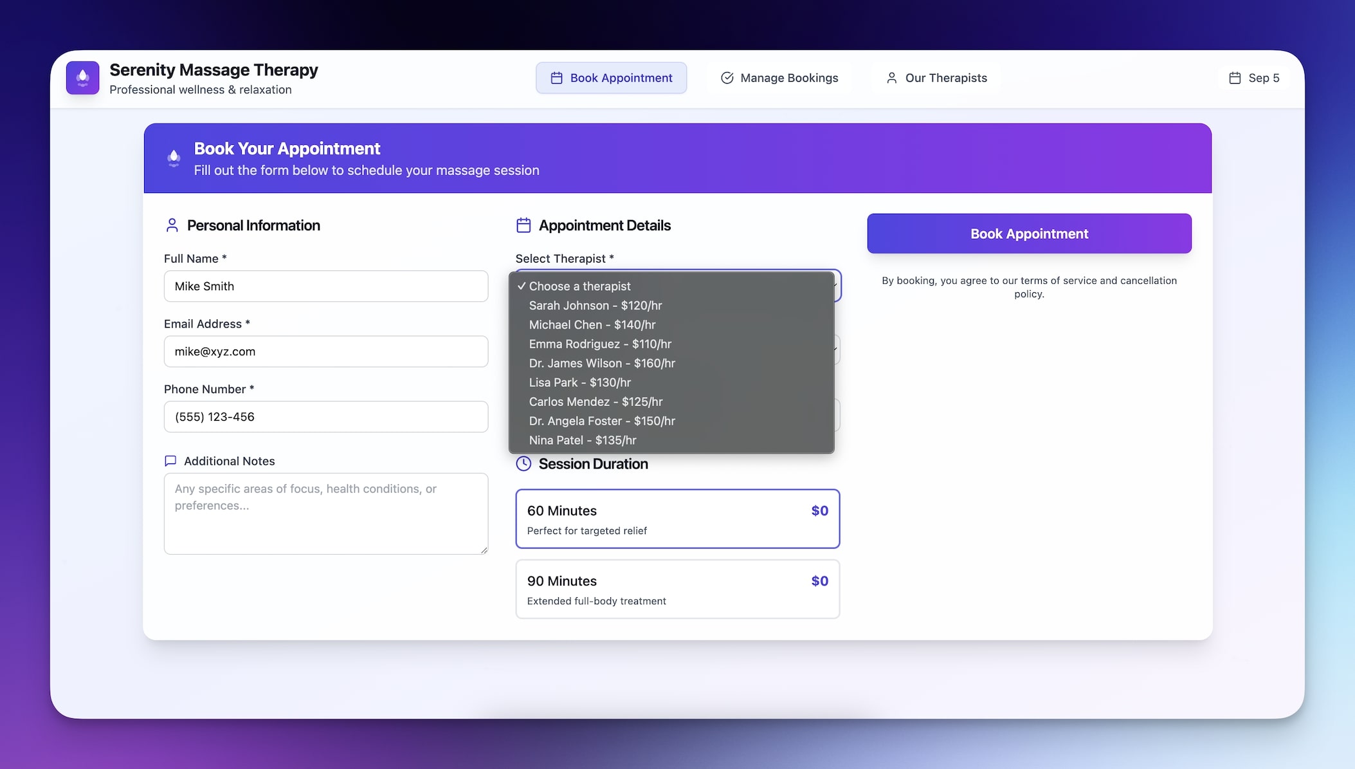Click the chat bubble icon near Additional Notes
The image size is (1355, 769).
170,461
